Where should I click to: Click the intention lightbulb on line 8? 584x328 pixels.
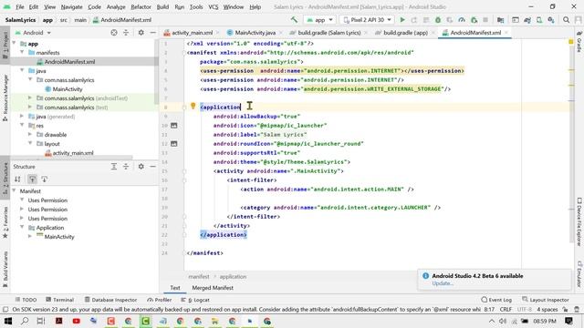tap(193, 106)
